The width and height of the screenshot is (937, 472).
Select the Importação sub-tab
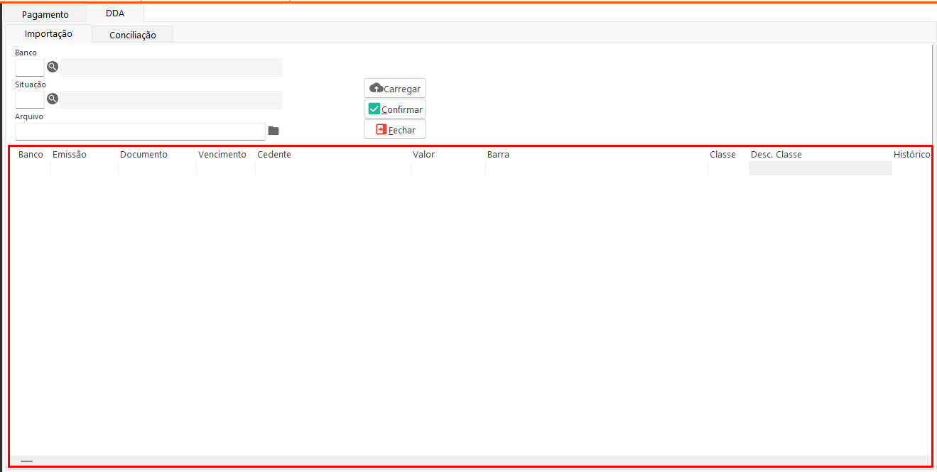[x=48, y=34]
